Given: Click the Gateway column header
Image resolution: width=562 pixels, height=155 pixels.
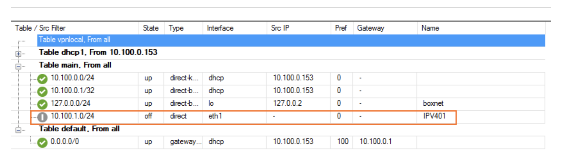Looking at the screenshot, I should tap(370, 28).
